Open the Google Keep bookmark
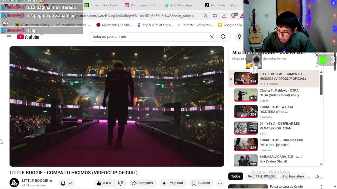337x189 pixels. (230, 25)
